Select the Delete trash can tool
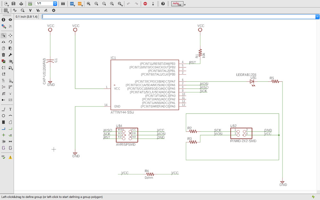The width and height of the screenshot is (320, 200). pos(4,55)
